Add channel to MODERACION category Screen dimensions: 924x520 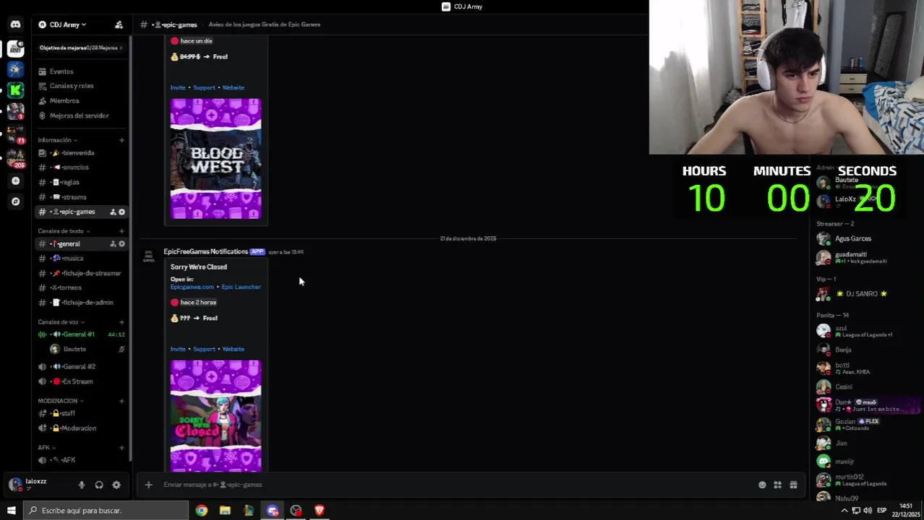(121, 401)
